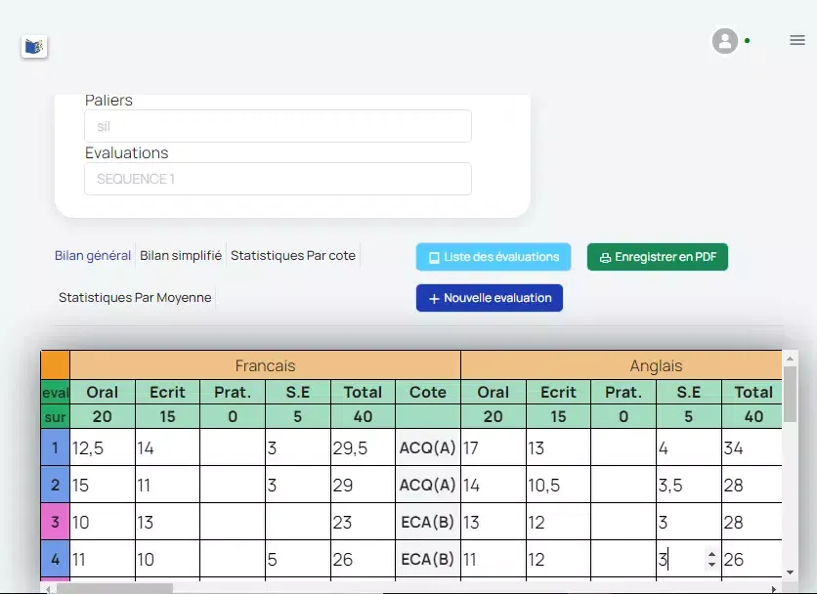The image size is (817, 594).
Task: Edit row 2 Francais Oral cell 15
Action: [x=103, y=485]
